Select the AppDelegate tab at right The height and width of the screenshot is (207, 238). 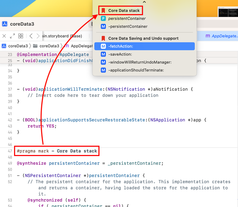click(222, 36)
